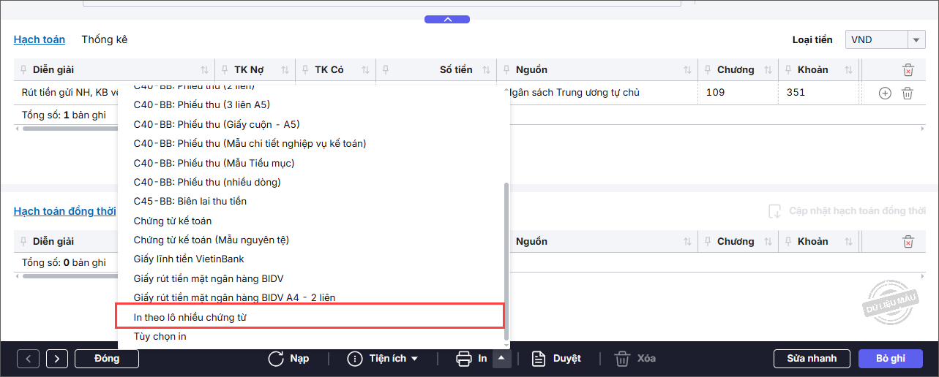Click the printer In icon
Screen dimensions: 939x377
click(463, 359)
